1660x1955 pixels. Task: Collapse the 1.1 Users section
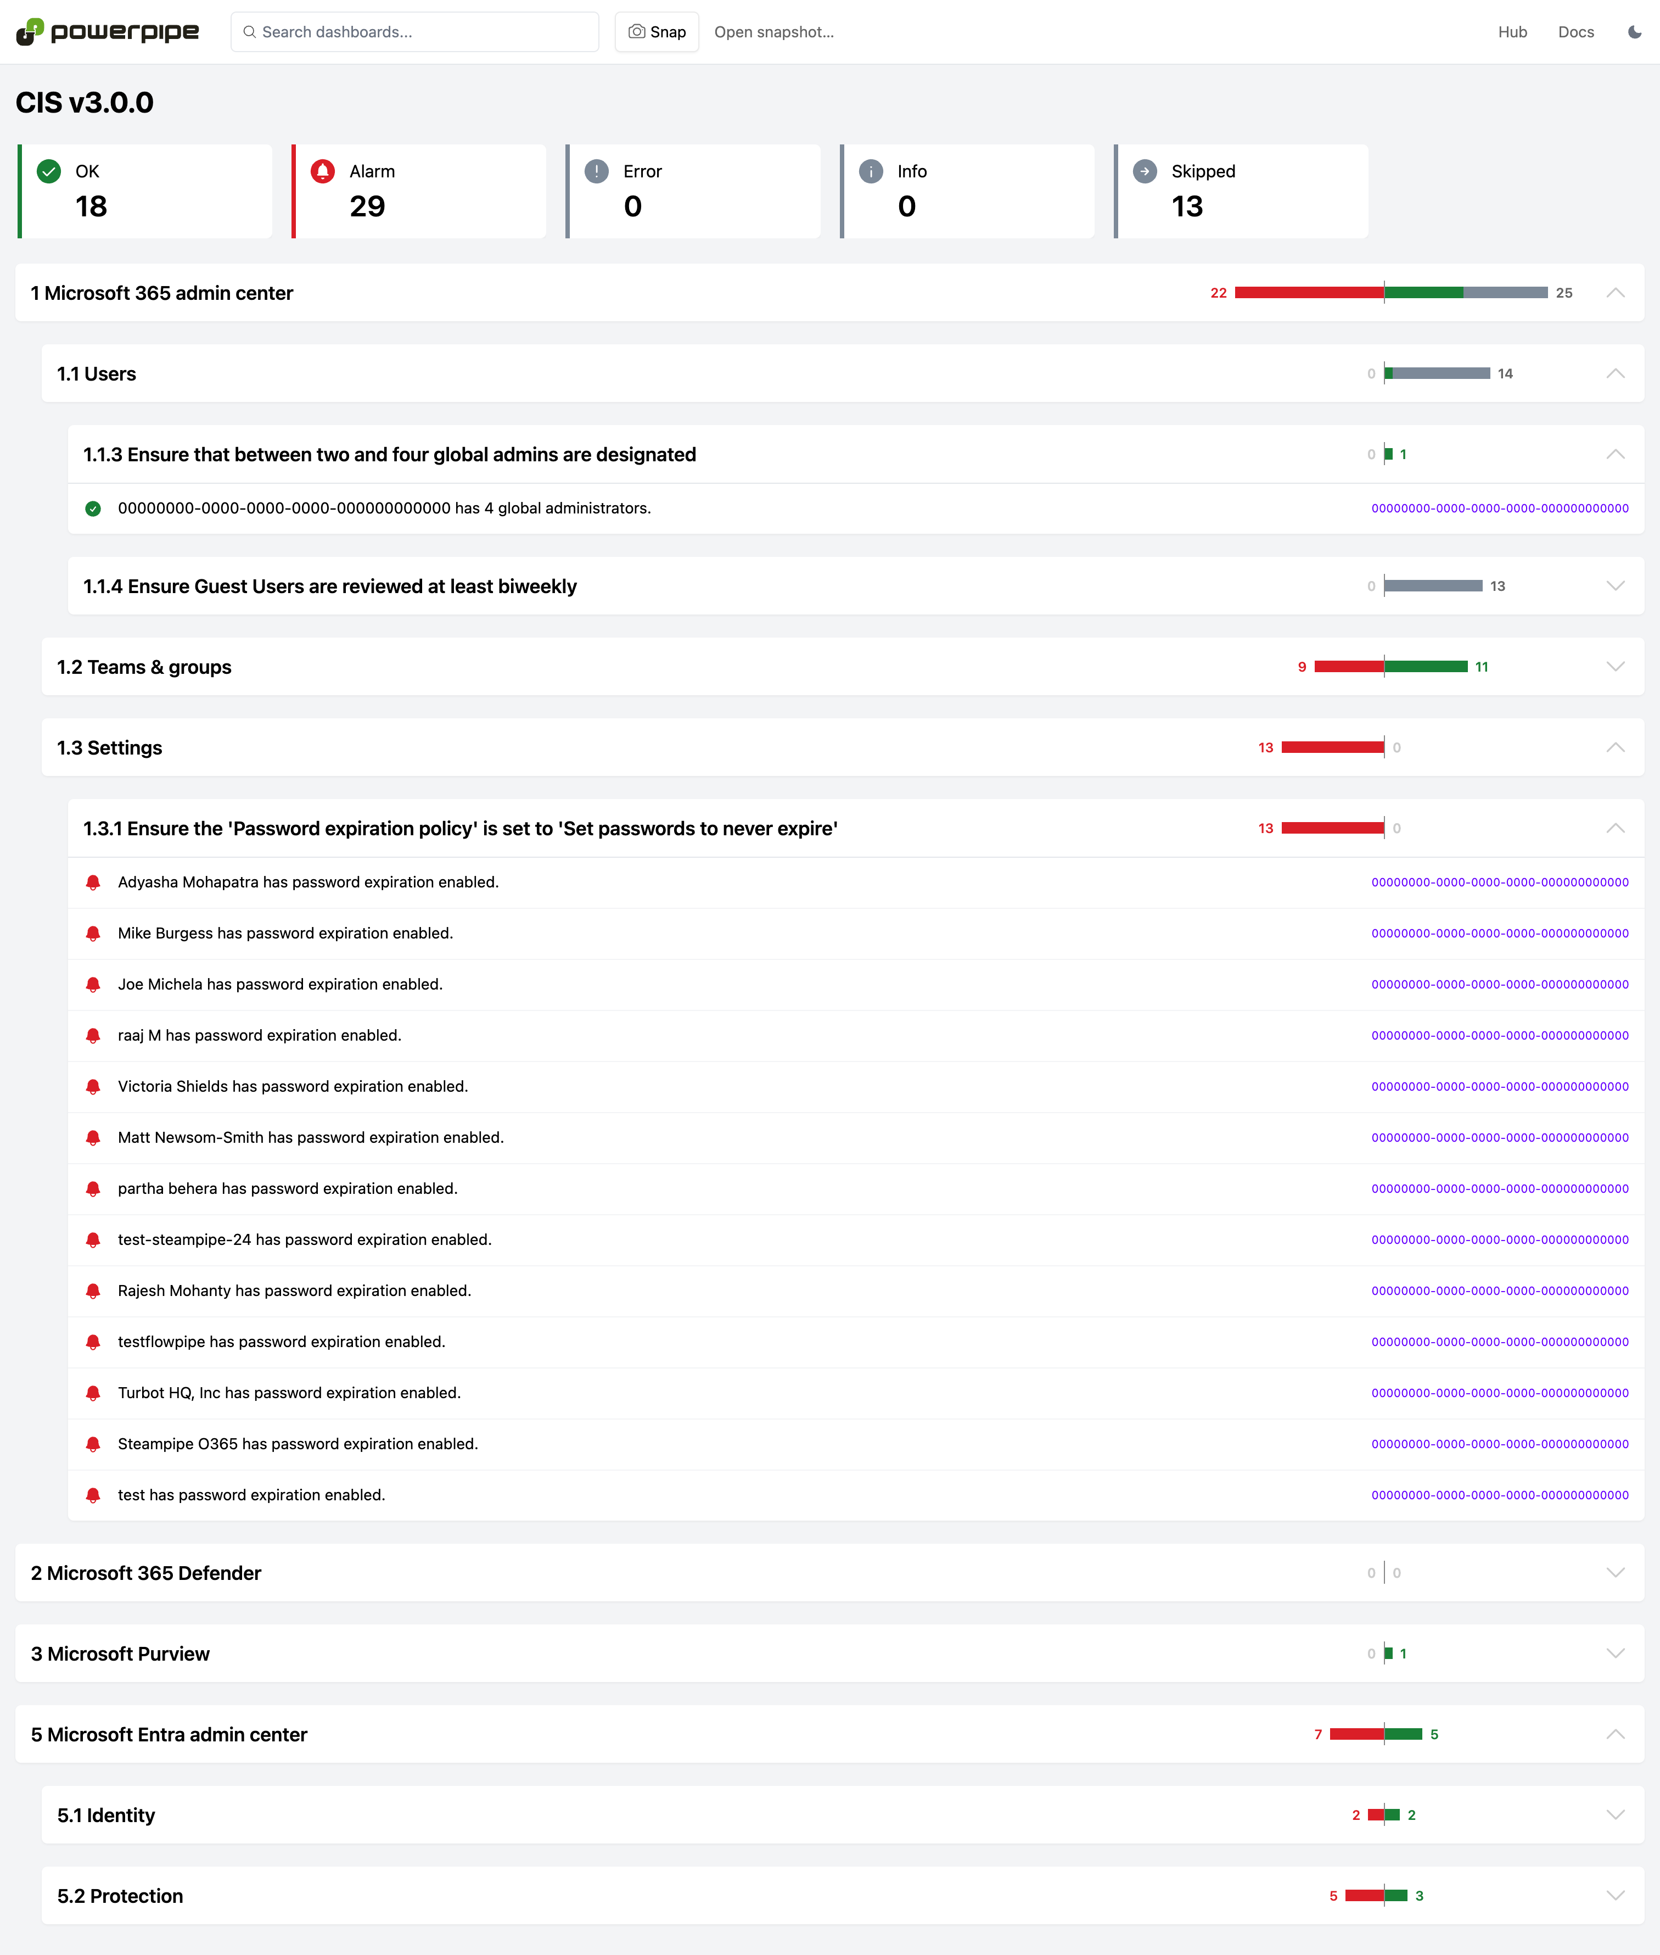tap(1615, 373)
